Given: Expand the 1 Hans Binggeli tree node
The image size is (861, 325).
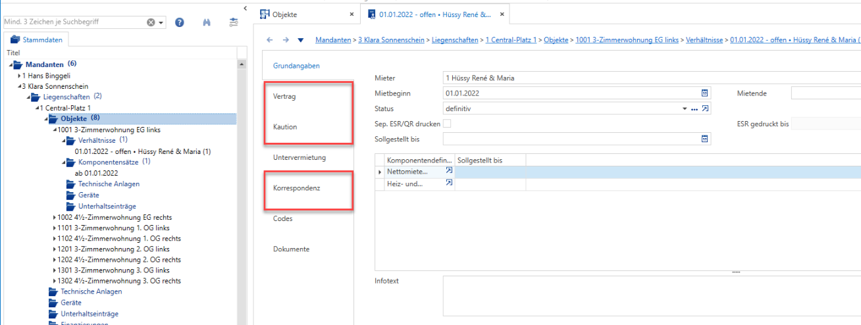Looking at the screenshot, I should [x=20, y=76].
